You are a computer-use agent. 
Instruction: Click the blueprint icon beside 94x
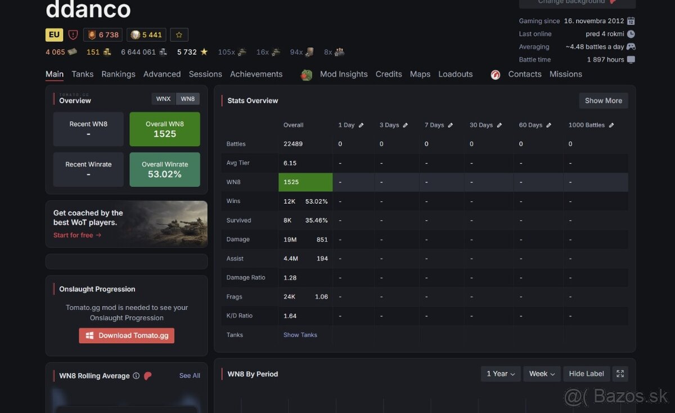point(309,52)
